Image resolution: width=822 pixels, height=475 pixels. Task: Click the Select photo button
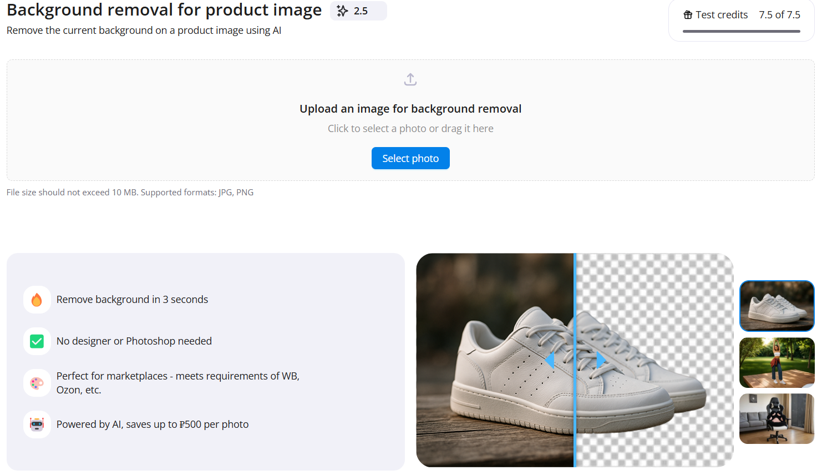[410, 158]
